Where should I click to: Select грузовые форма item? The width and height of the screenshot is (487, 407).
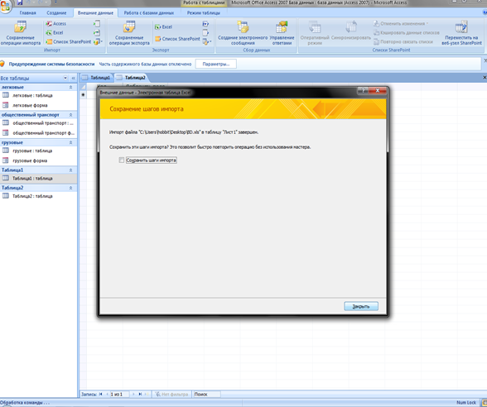(x=38, y=160)
